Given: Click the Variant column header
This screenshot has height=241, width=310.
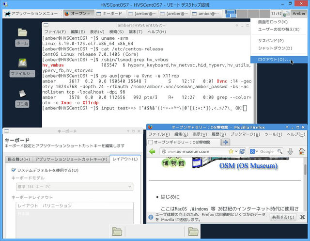Looking at the screenshot, I should pos(57,206).
